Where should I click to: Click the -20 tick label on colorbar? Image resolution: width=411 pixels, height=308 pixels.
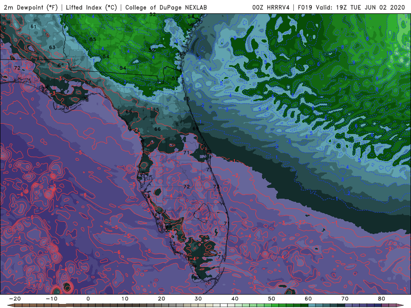(15, 299)
